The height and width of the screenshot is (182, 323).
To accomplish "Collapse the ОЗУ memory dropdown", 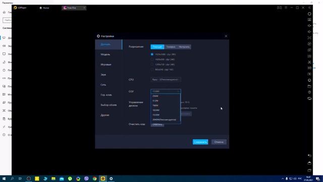I will point(166,91).
